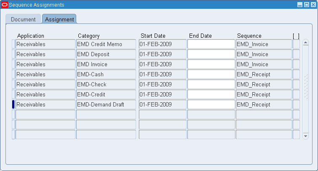Click record indicator of EMD Invoice row
Viewport: 318px width, 171px height.
click(x=13, y=64)
